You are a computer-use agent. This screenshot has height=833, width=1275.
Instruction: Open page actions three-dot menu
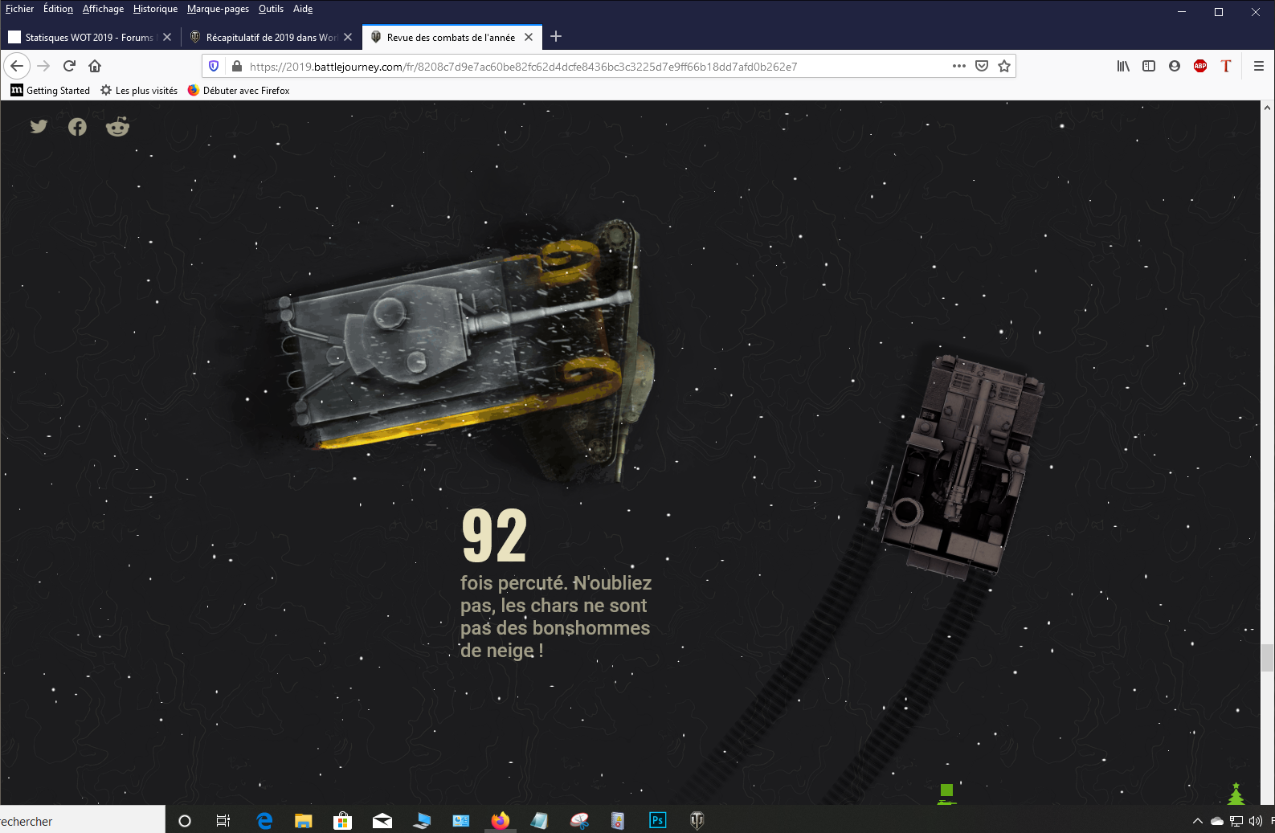958,66
